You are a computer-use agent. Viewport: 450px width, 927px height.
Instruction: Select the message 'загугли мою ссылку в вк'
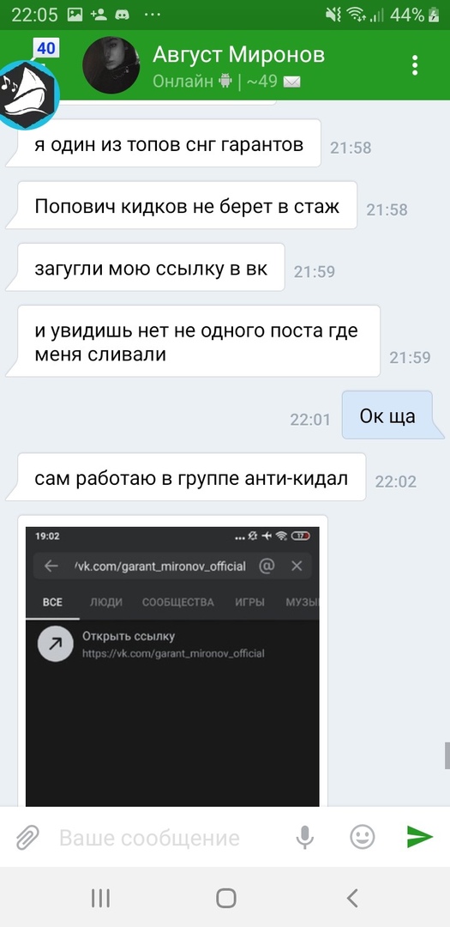click(151, 268)
